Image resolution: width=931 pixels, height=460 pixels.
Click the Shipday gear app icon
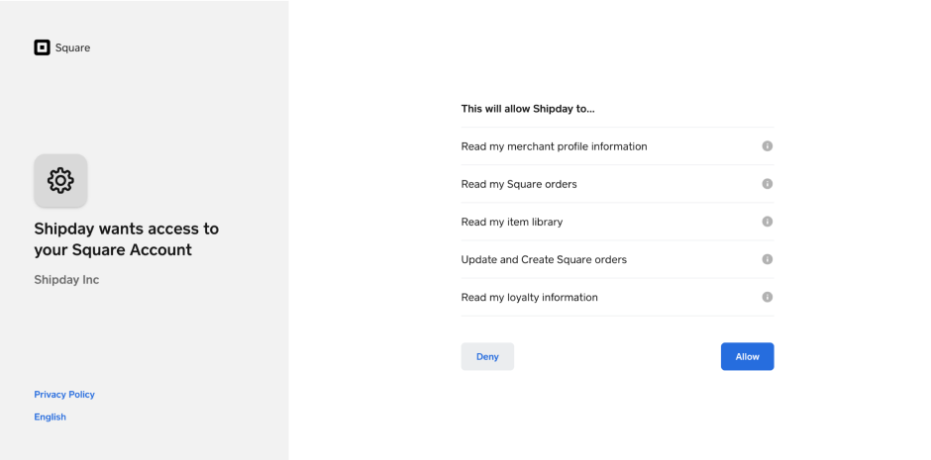(x=60, y=181)
